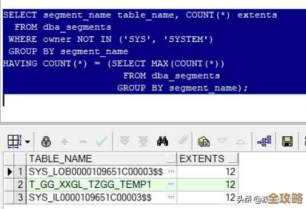Click the next query up-triangle icon
Image resolution: width=306 pixels, height=209 pixels.
(241, 142)
